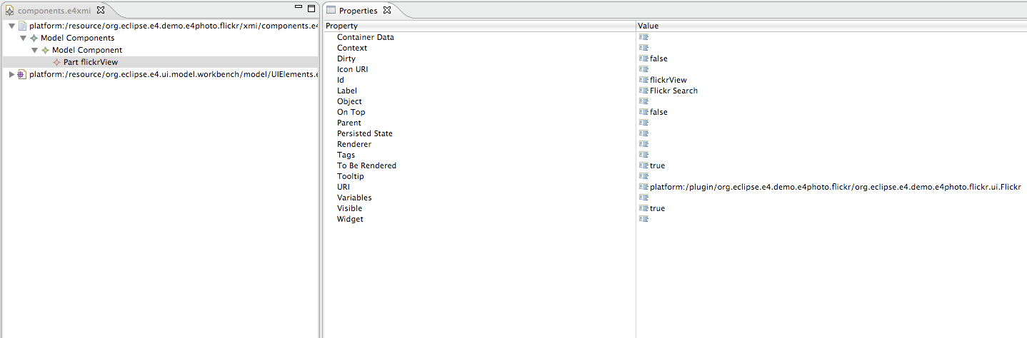Collapse the Model Component child node

[34, 50]
